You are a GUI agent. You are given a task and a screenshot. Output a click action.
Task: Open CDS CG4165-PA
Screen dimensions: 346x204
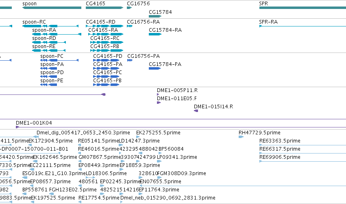point(106,68)
